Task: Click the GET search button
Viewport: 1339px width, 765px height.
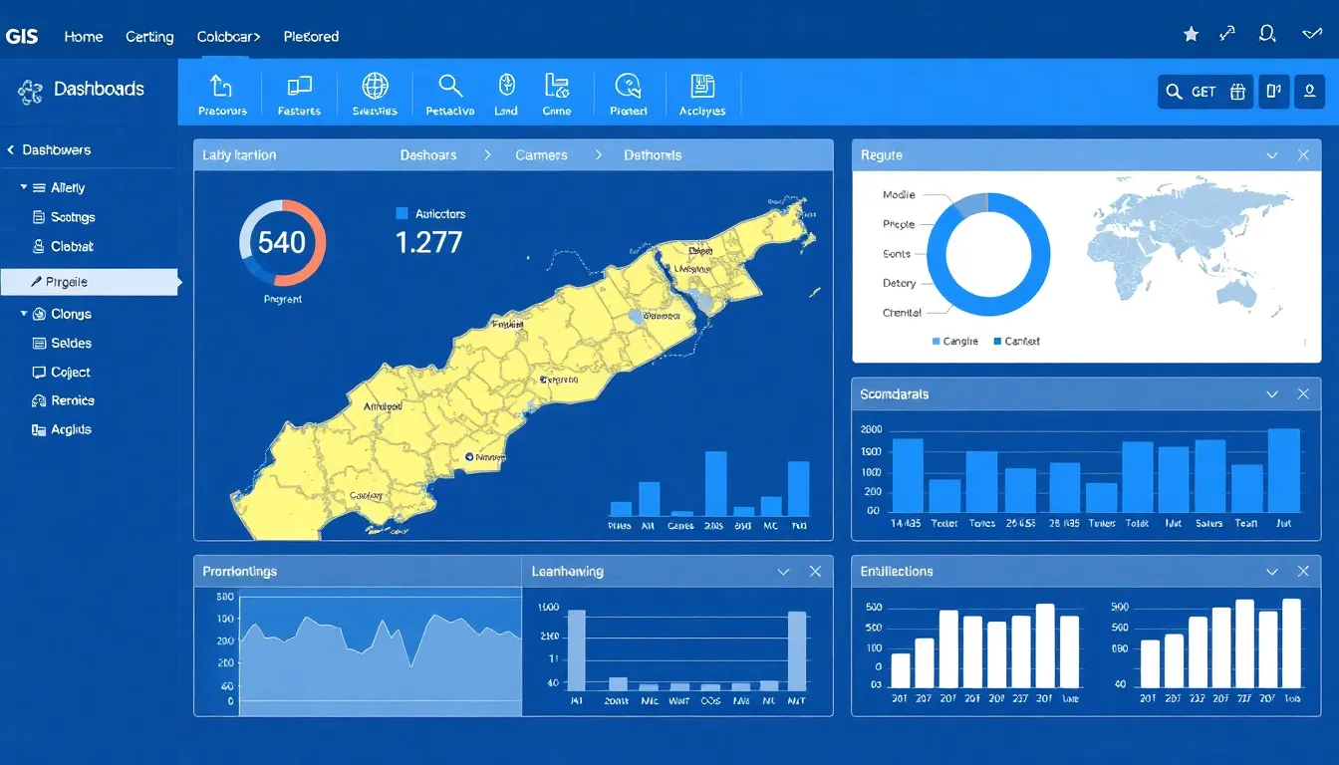Action: pos(1192,92)
